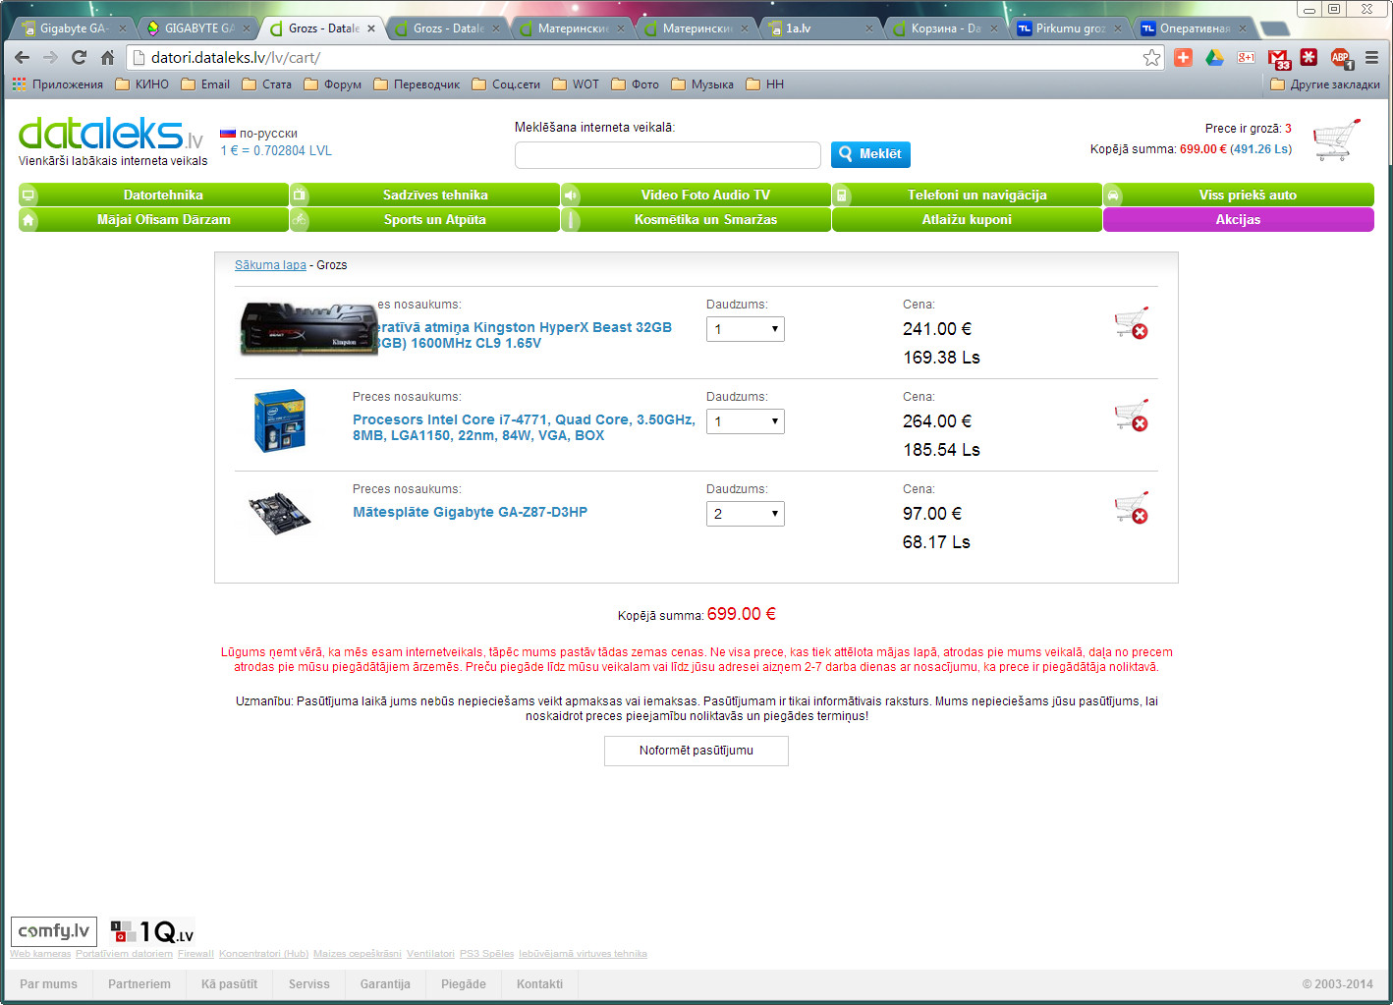
Task: Open the Приложения apps shortcut
Action: pos(57,84)
